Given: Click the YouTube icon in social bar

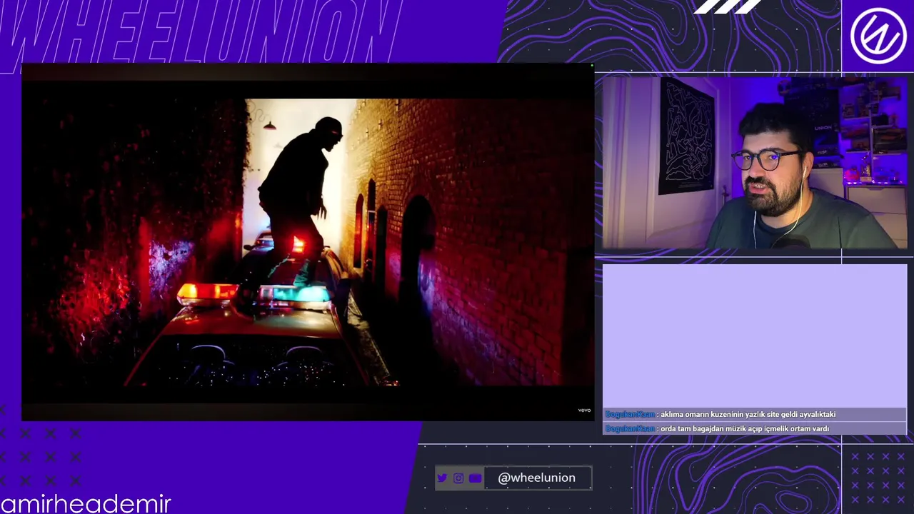Looking at the screenshot, I should pyautogui.click(x=475, y=478).
